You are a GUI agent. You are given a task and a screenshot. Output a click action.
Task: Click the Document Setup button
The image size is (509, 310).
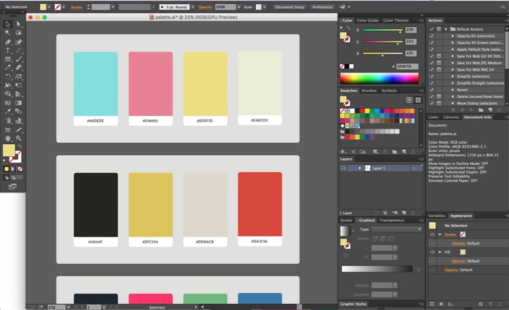coord(289,7)
